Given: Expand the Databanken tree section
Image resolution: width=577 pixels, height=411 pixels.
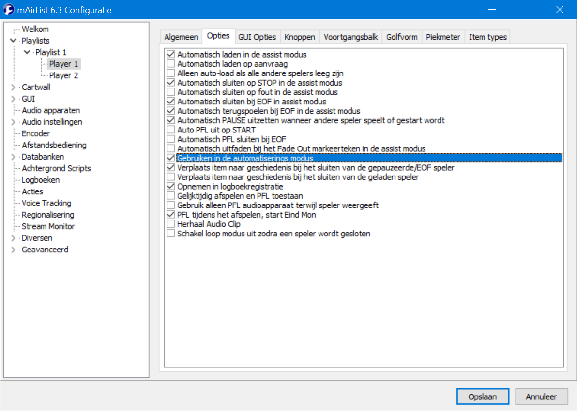Looking at the screenshot, I should [x=13, y=157].
